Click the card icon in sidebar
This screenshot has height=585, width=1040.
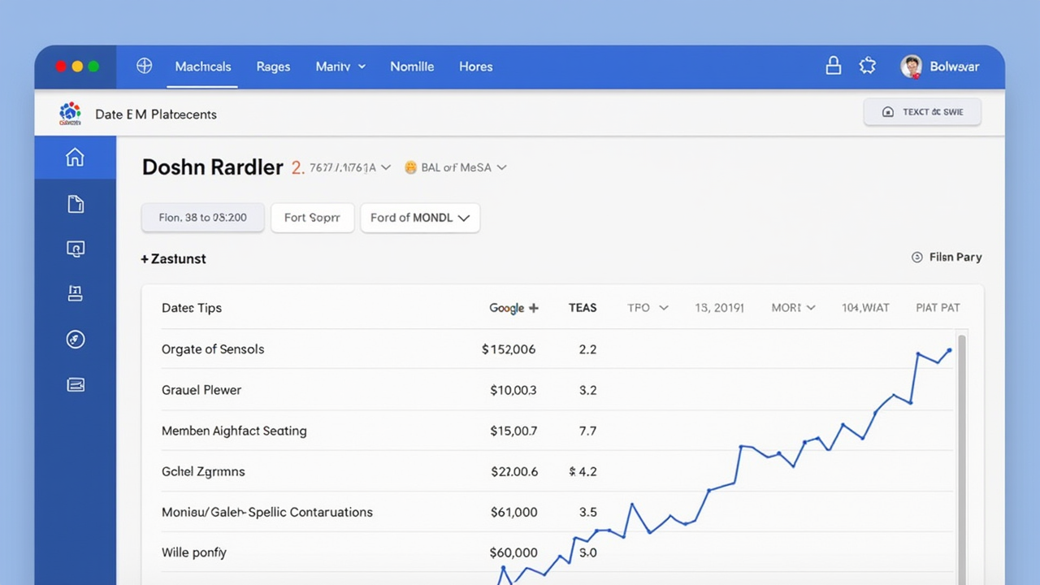76,385
